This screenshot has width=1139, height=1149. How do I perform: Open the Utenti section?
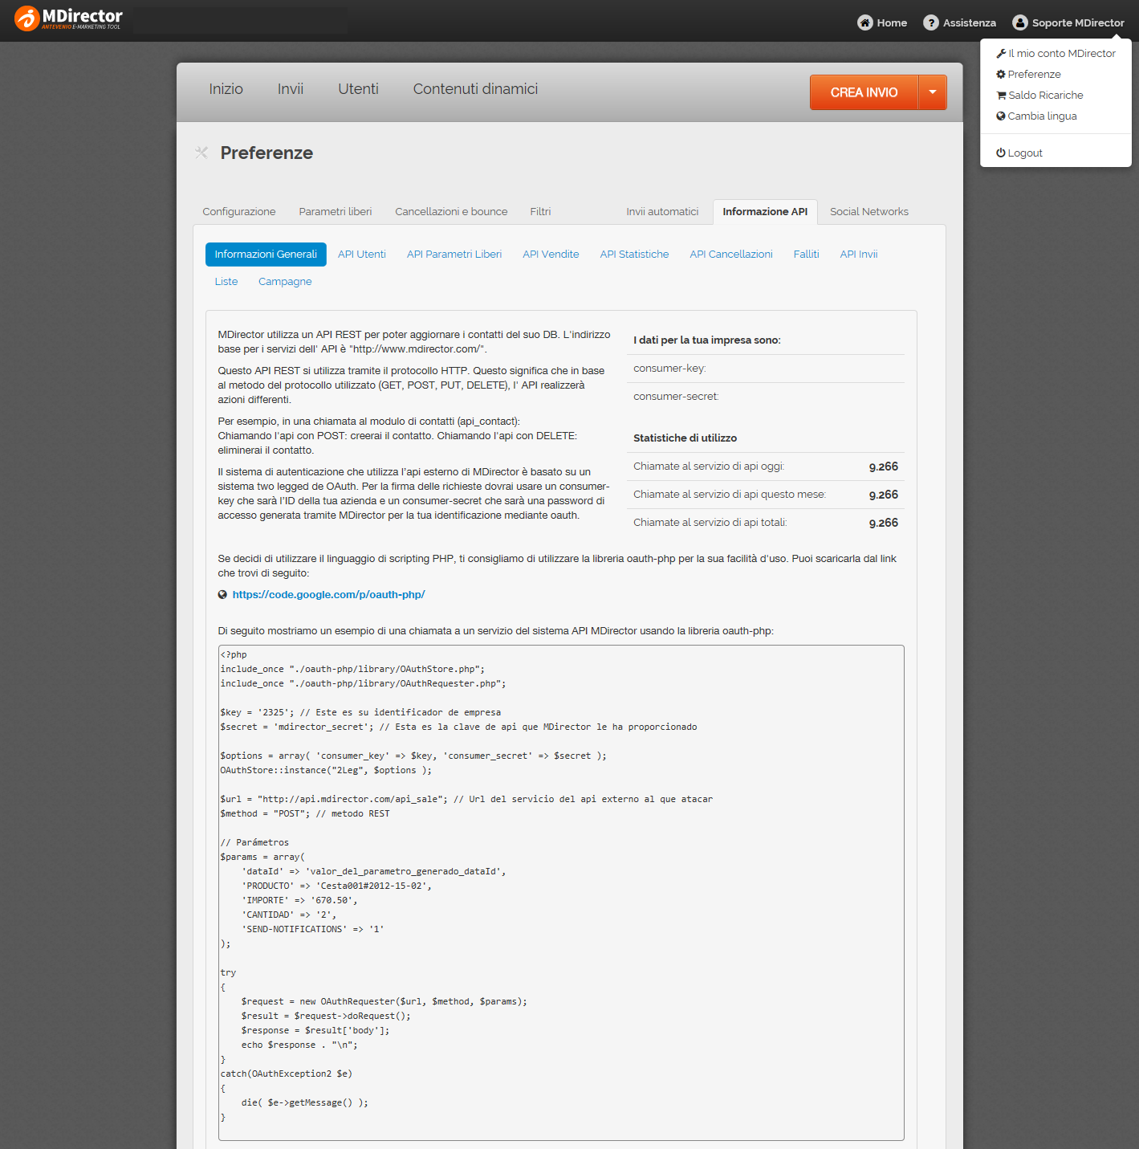point(358,89)
